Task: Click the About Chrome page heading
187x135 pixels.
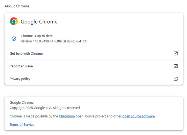Action: pyautogui.click(x=17, y=6)
